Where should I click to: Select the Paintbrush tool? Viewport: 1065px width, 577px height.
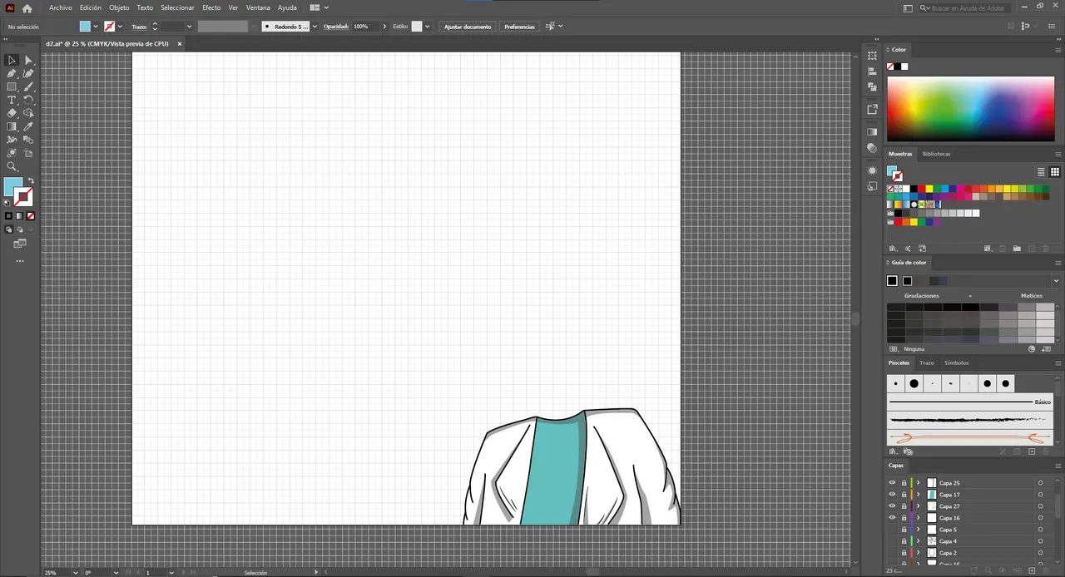(x=28, y=86)
